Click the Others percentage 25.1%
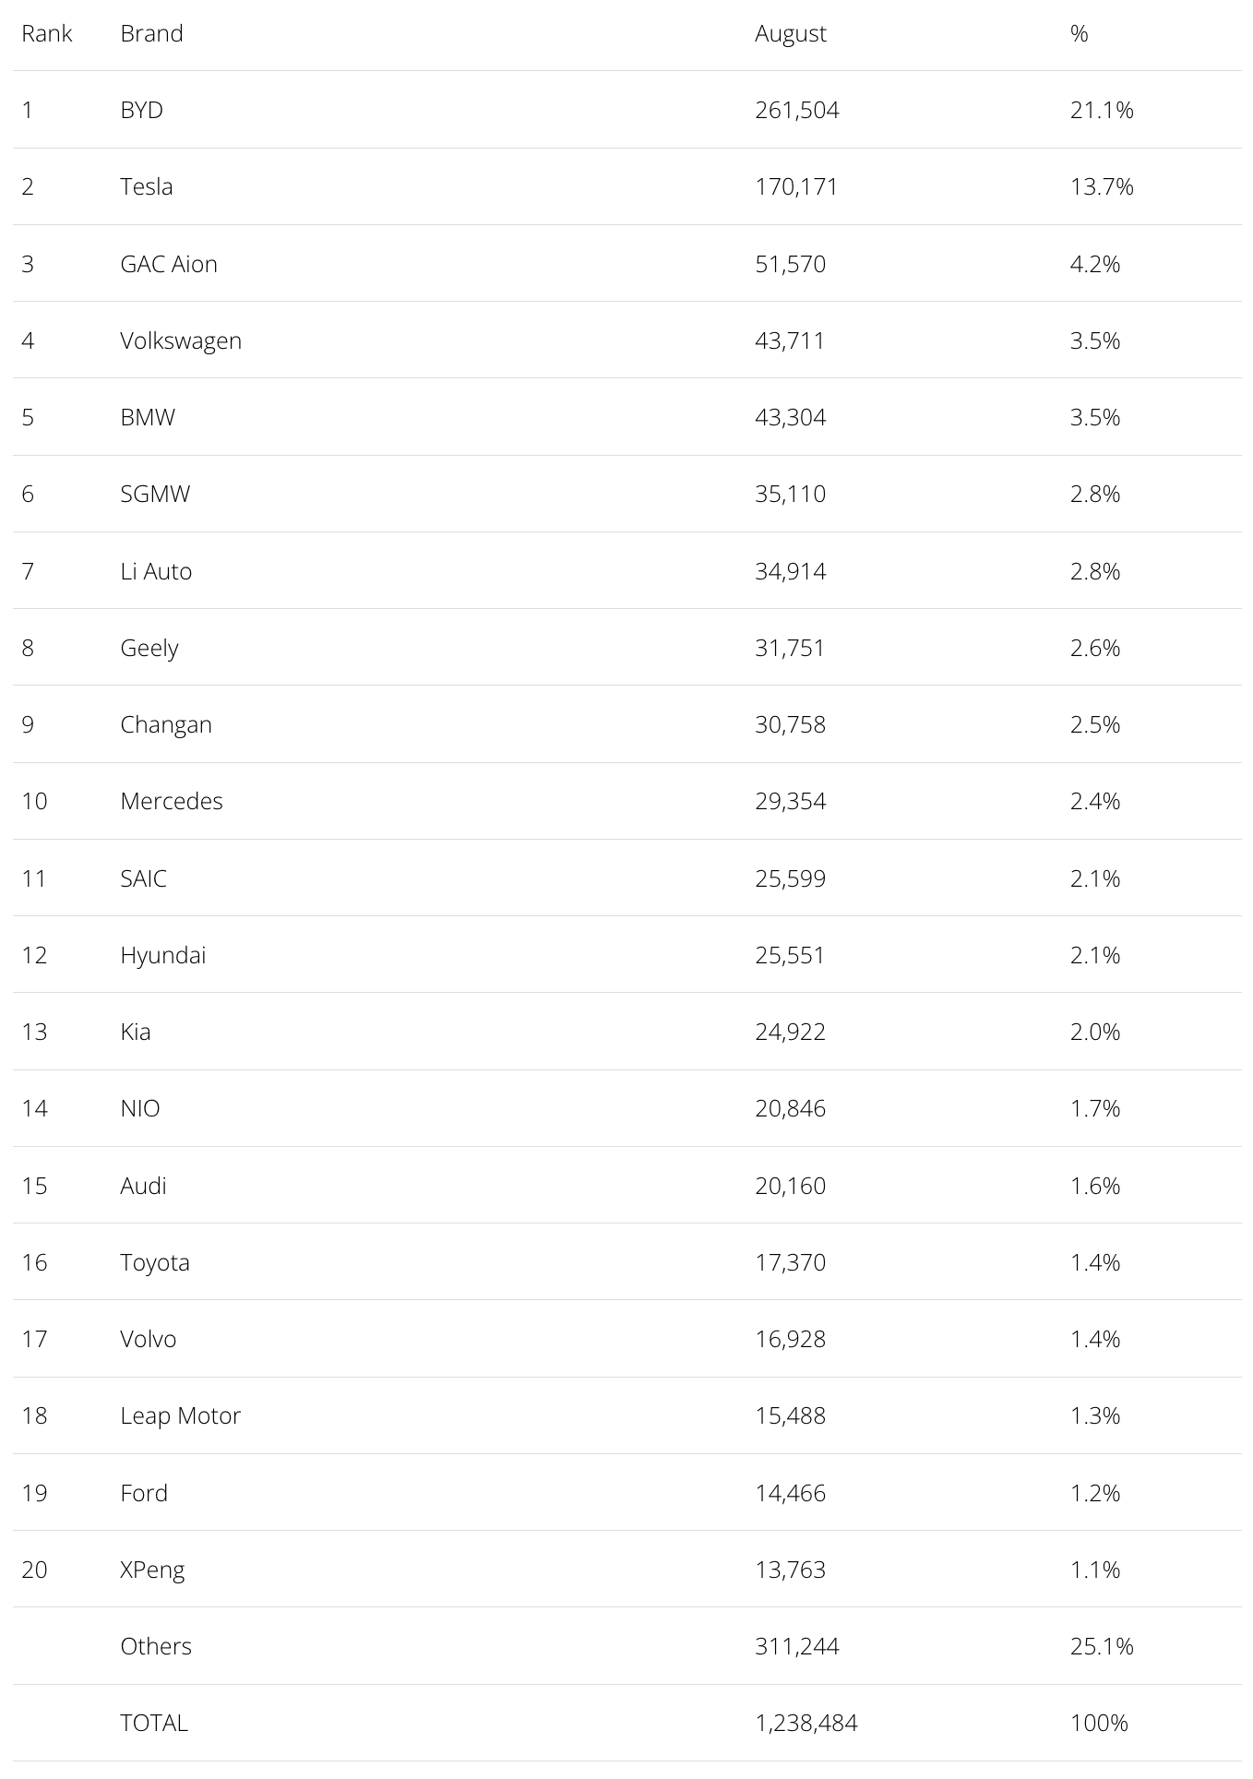 coord(1102,1646)
